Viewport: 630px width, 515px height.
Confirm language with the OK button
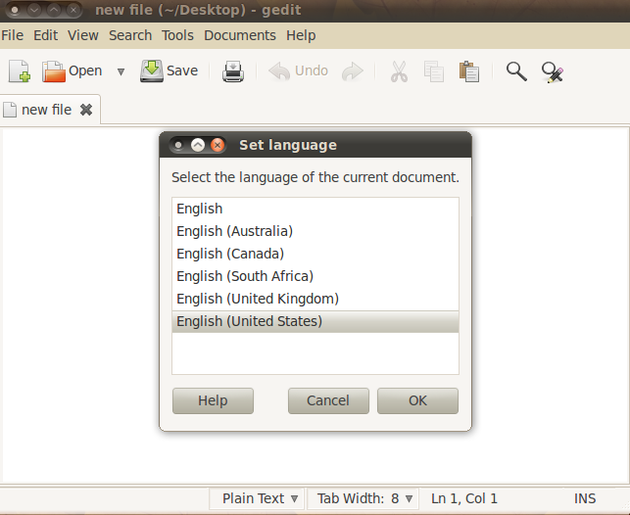pyautogui.click(x=417, y=400)
